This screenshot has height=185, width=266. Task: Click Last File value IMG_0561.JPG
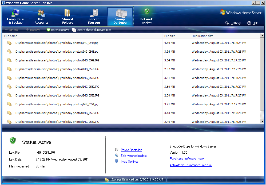45,152
